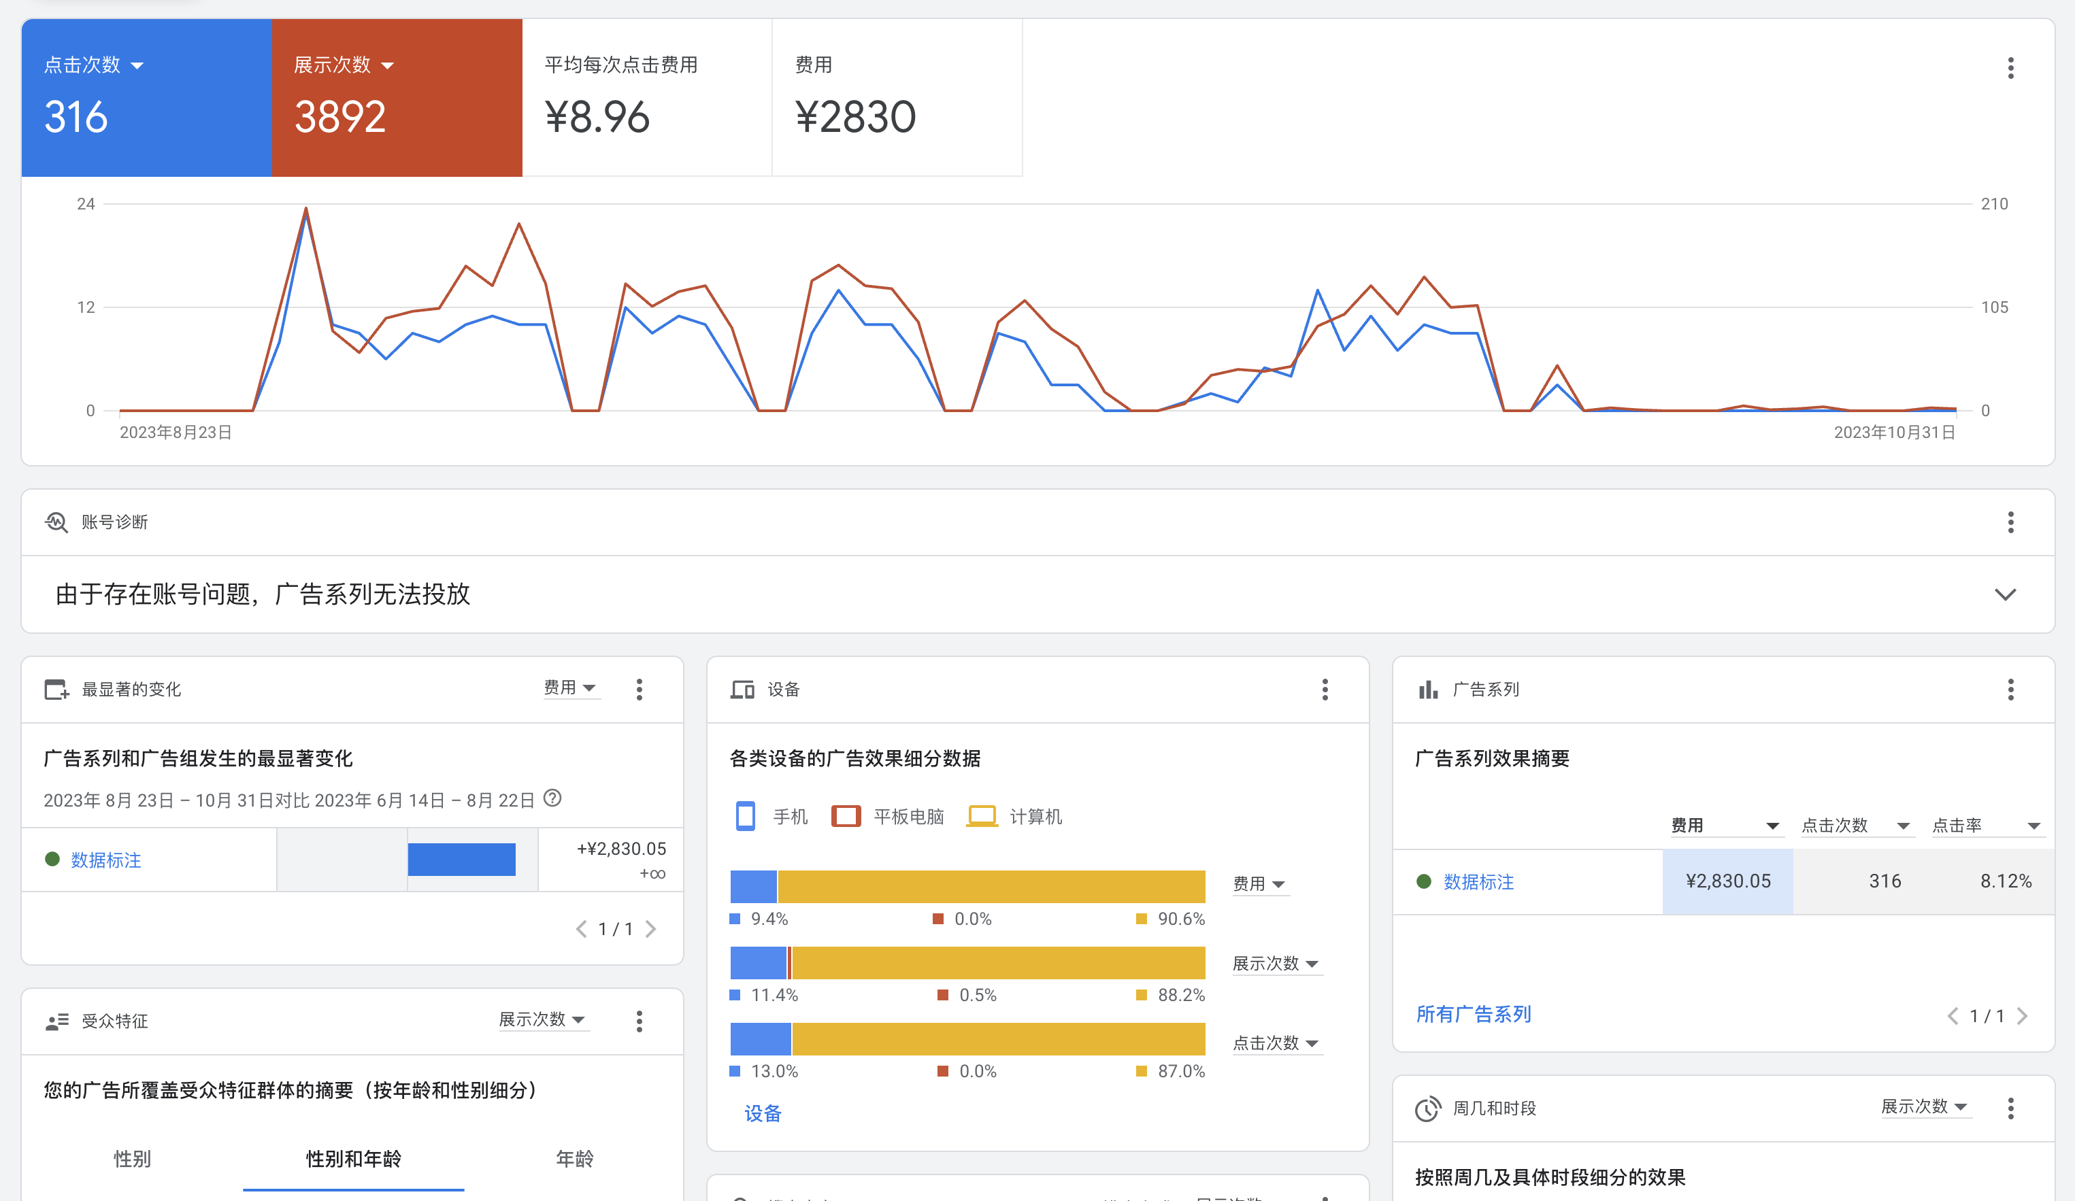Screen dimensions: 2075x1201
Task: Select the 平均每次点击费用 metric tile
Action: tap(647, 98)
